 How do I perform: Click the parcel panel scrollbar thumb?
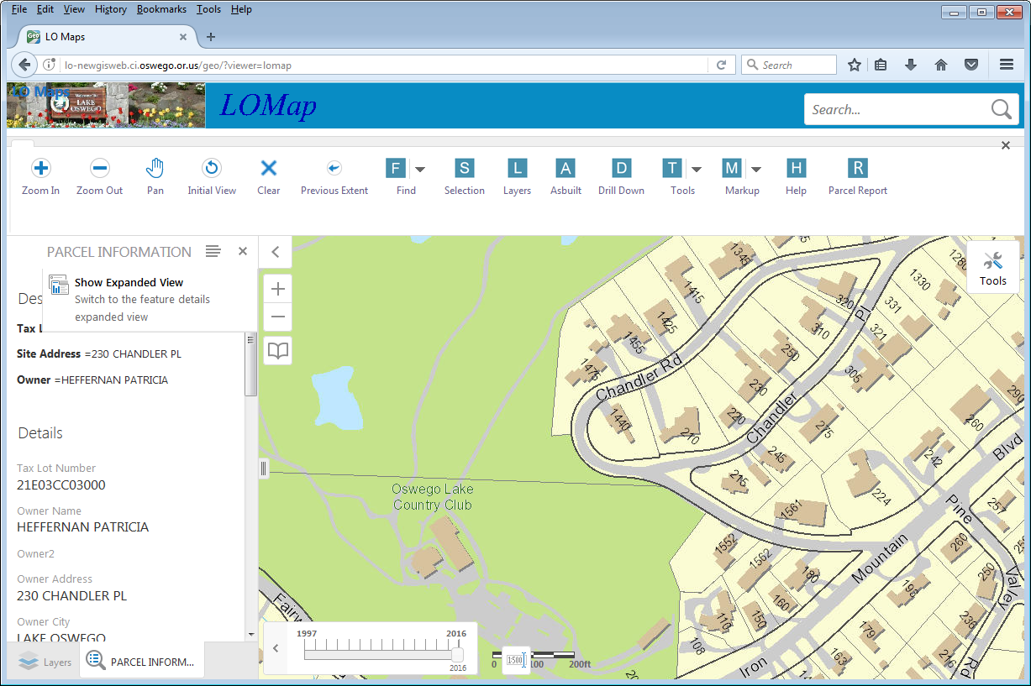click(x=250, y=365)
